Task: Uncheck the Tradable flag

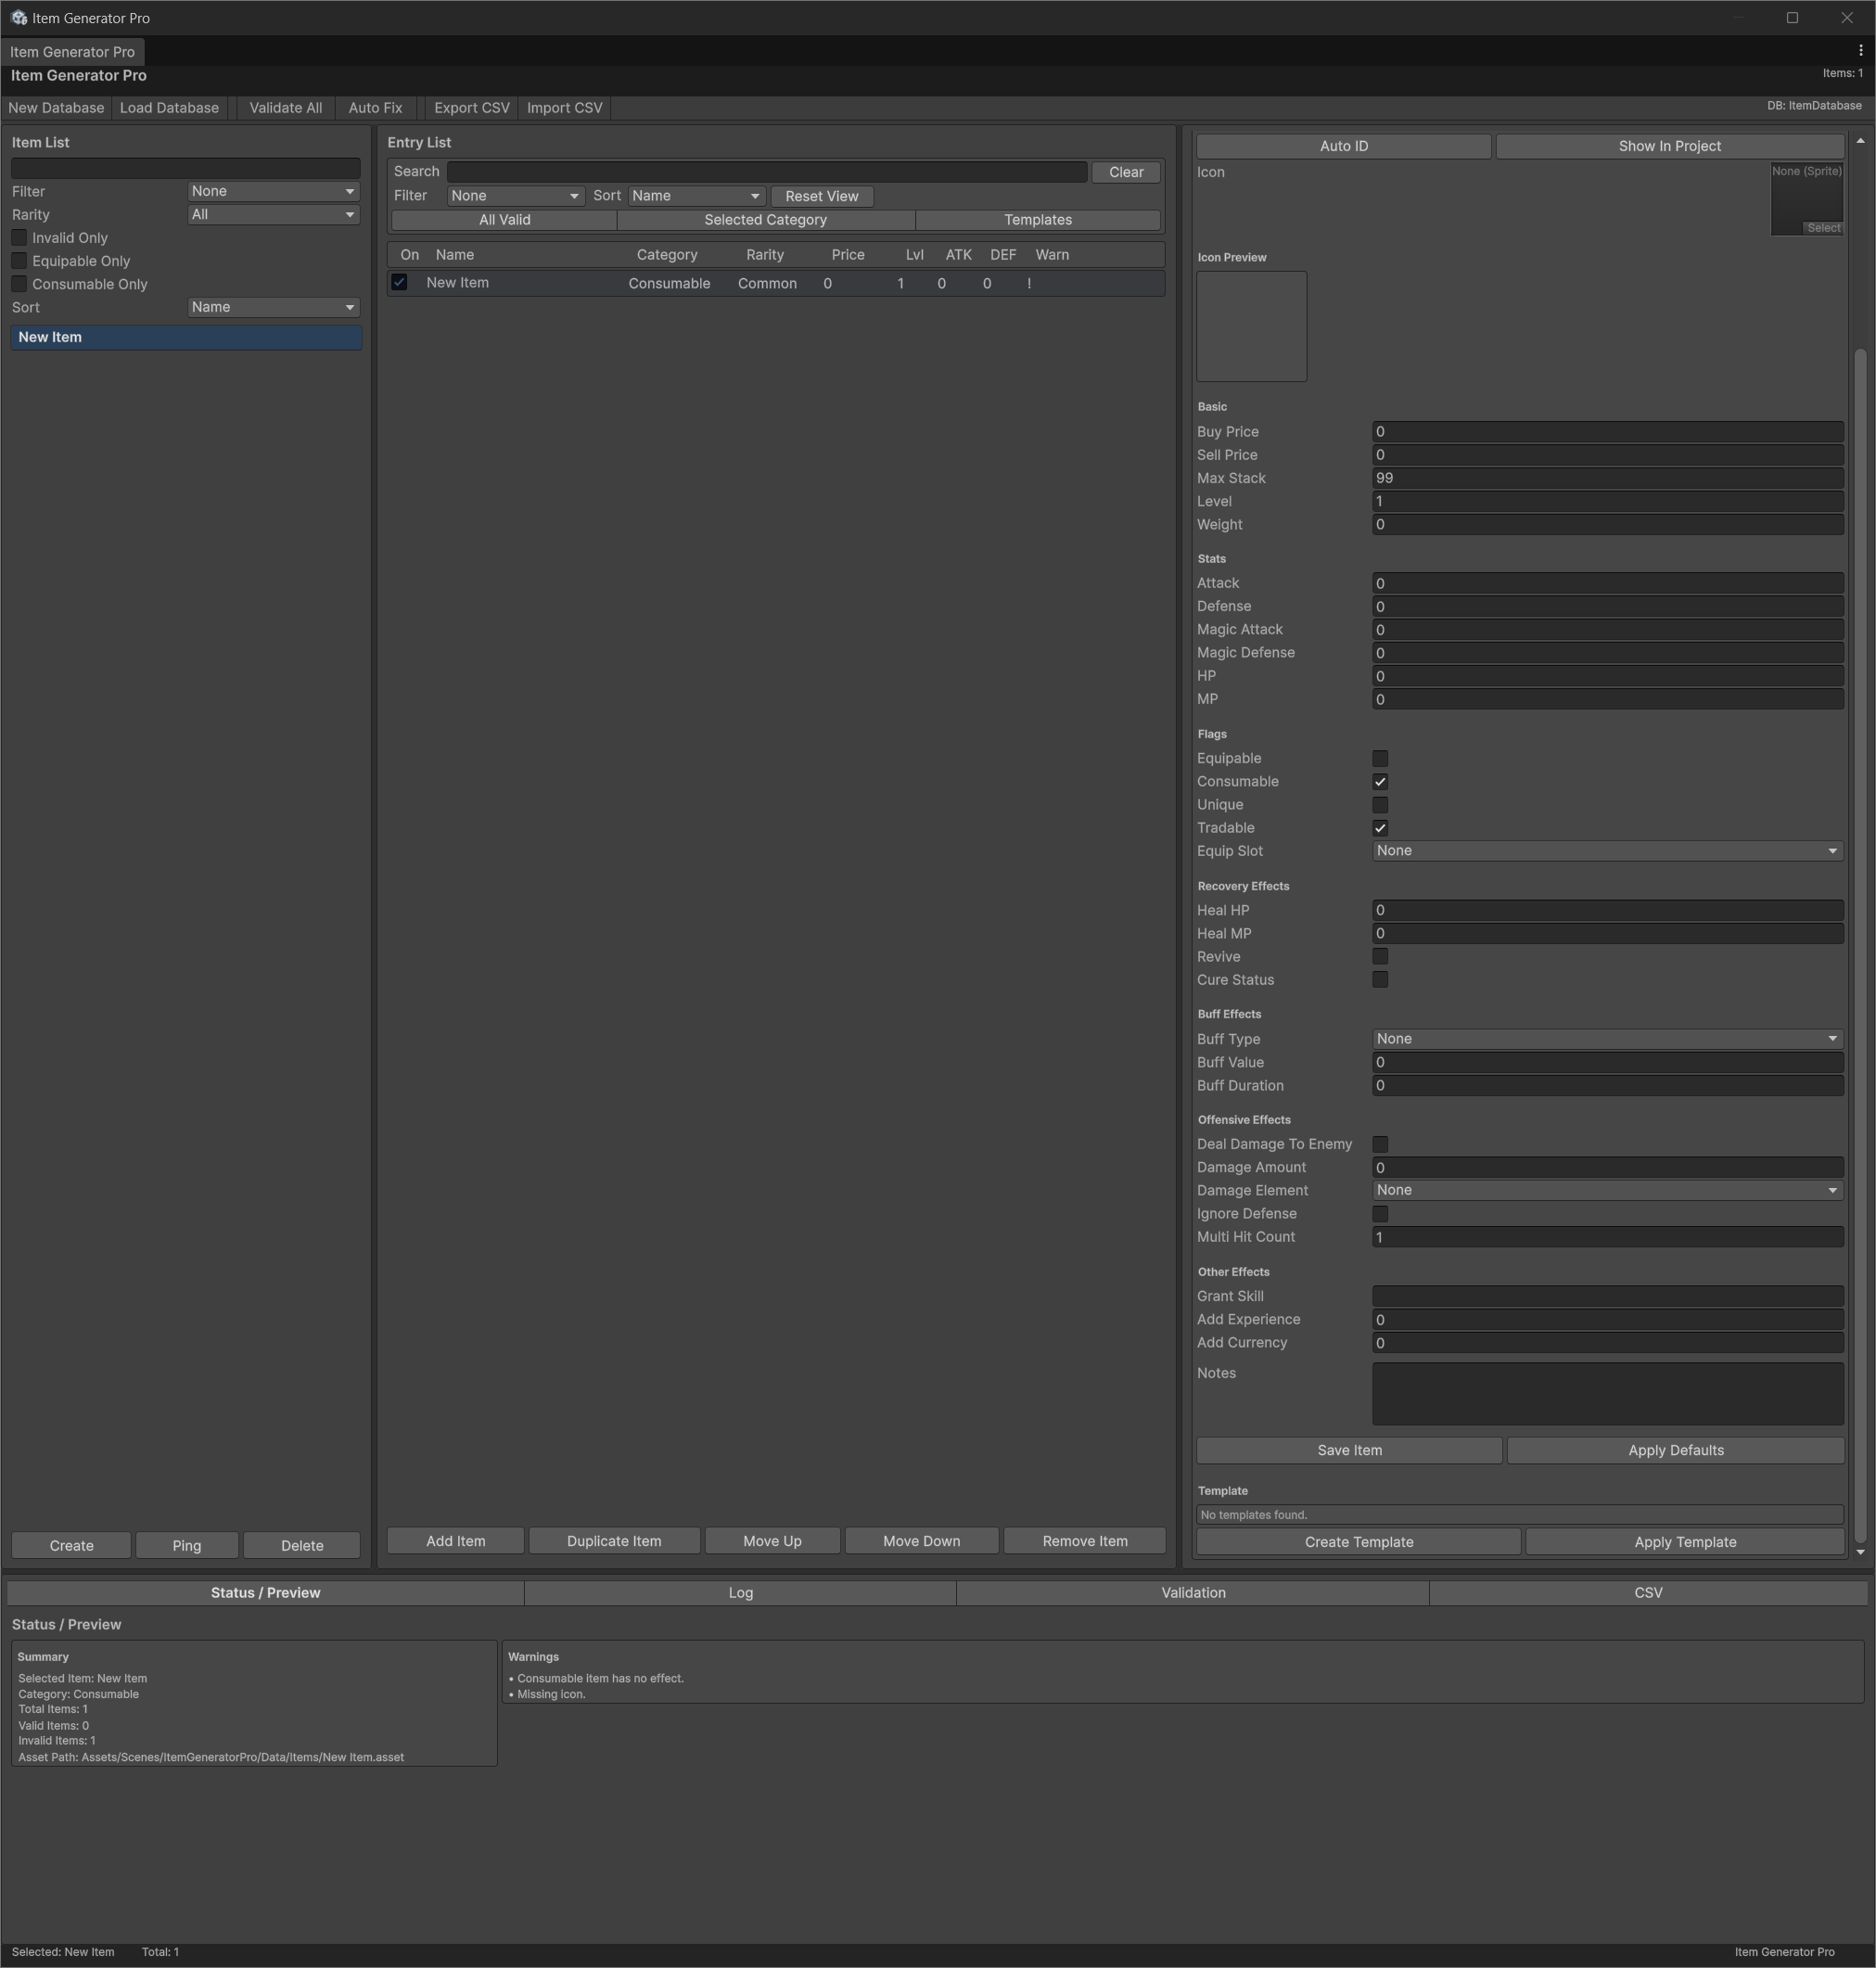Action: pyautogui.click(x=1380, y=828)
